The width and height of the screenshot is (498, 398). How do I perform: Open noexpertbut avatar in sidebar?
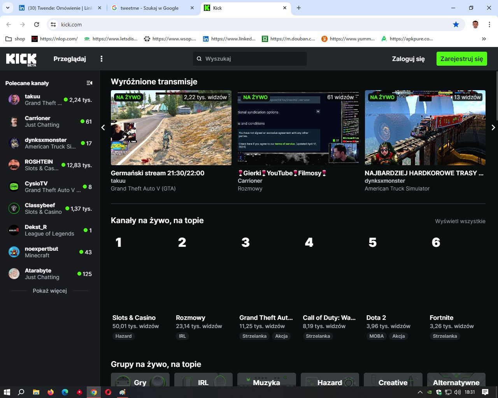[x=14, y=252]
